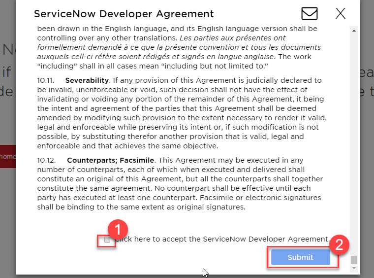Click the red home button behind dialog
Viewport: 374px width, 278px height.
[8, 156]
